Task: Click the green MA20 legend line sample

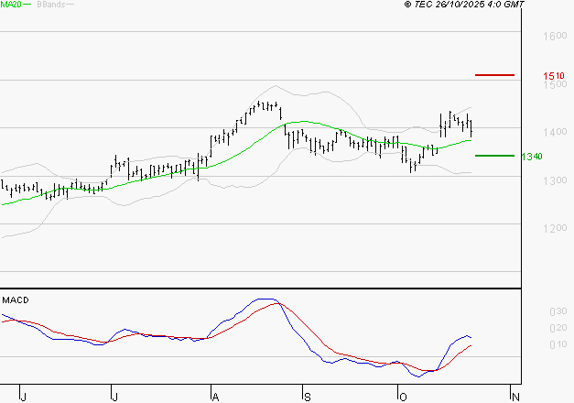Action: [x=28, y=5]
